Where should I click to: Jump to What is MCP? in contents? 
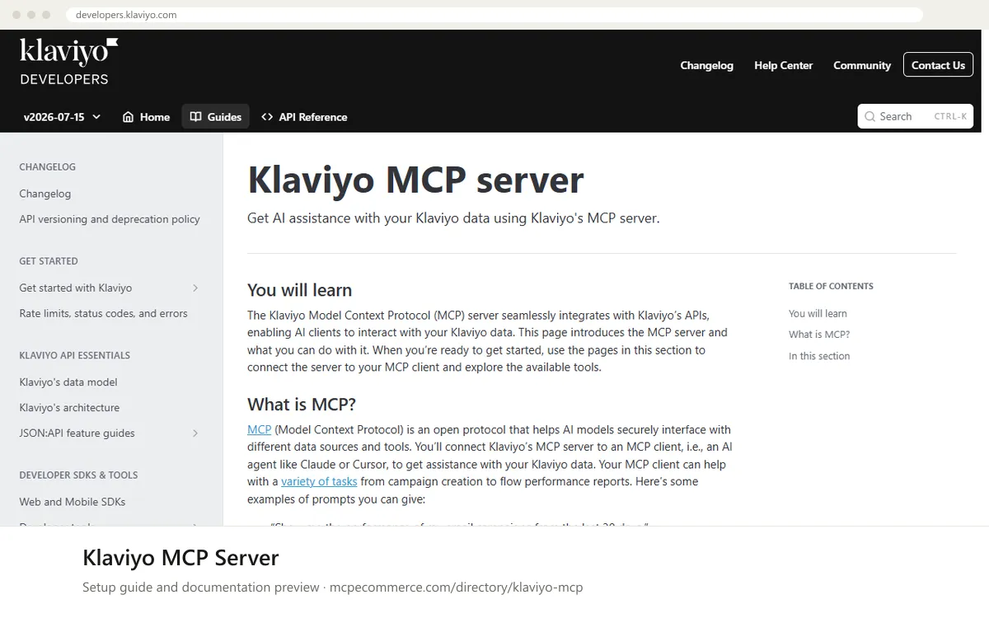coord(819,335)
